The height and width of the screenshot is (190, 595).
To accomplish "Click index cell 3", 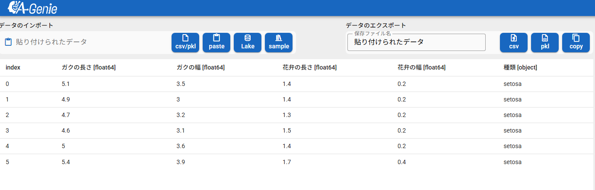I will tap(7, 130).
